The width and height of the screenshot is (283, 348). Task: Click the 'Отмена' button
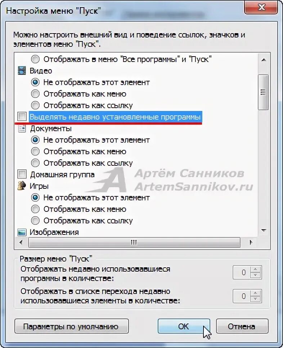[x=242, y=326]
